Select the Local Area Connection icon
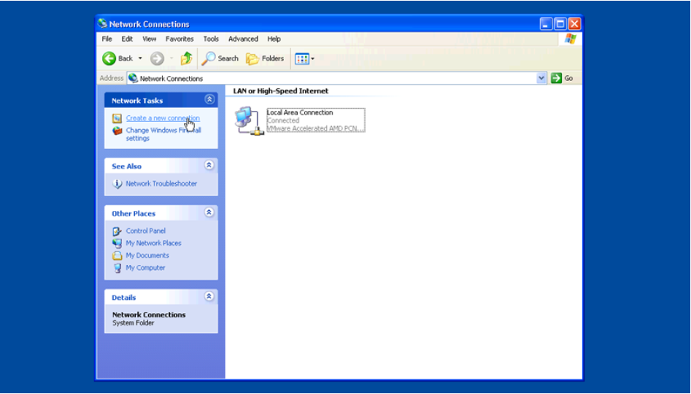 (249, 121)
